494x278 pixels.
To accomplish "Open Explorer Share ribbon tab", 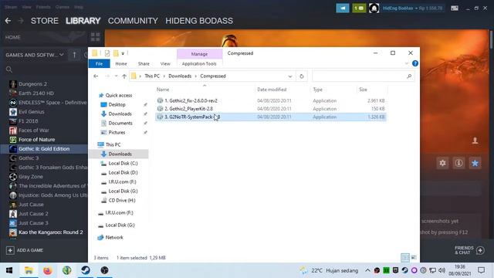I will click(x=144, y=63).
